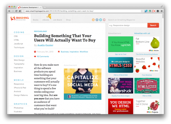The width and height of the screenshot is (171, 124).
Task: Click the browser address bar URL
Action: [60, 11]
